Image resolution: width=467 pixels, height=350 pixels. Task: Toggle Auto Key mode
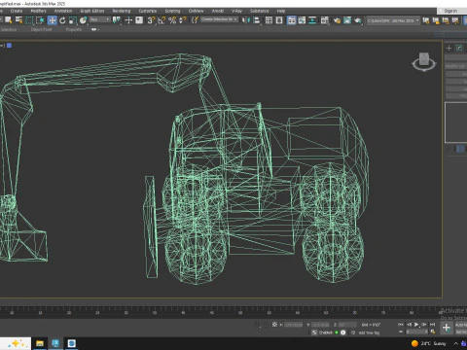pos(461,325)
